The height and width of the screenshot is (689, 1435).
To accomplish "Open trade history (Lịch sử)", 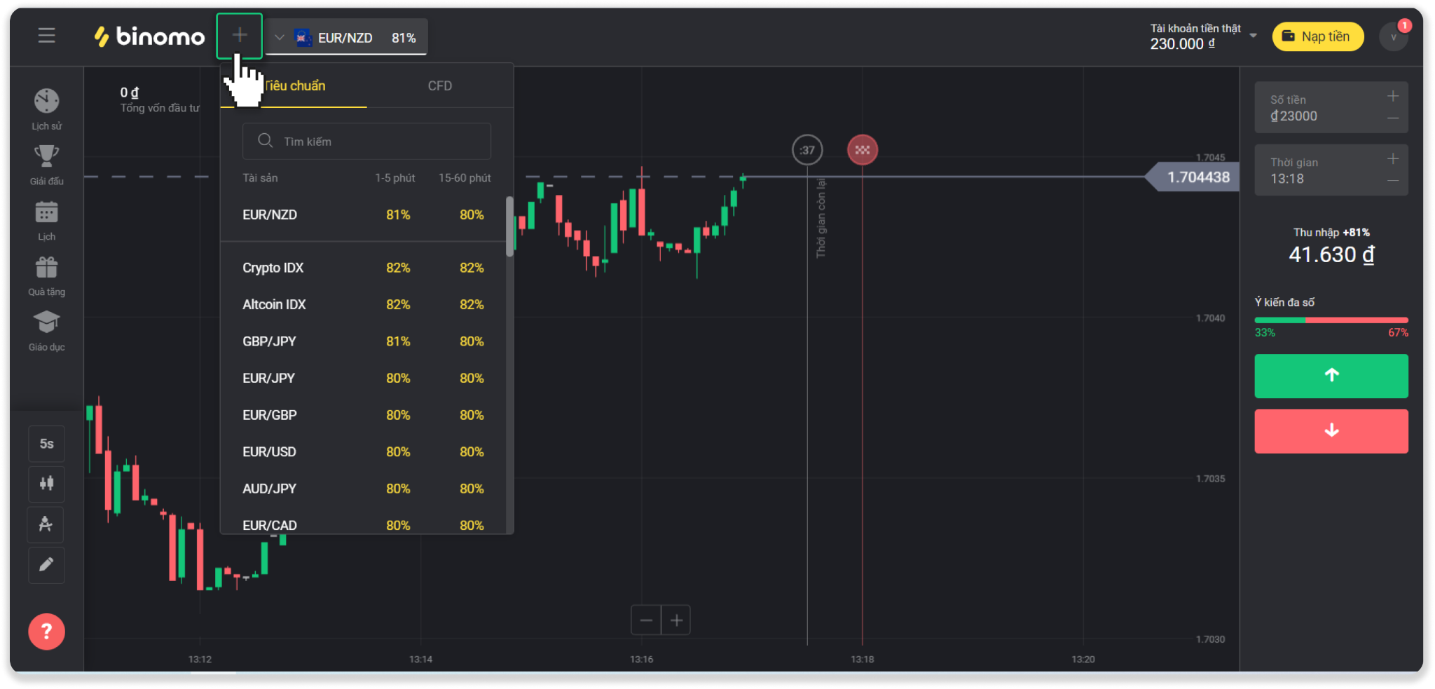I will [x=46, y=102].
